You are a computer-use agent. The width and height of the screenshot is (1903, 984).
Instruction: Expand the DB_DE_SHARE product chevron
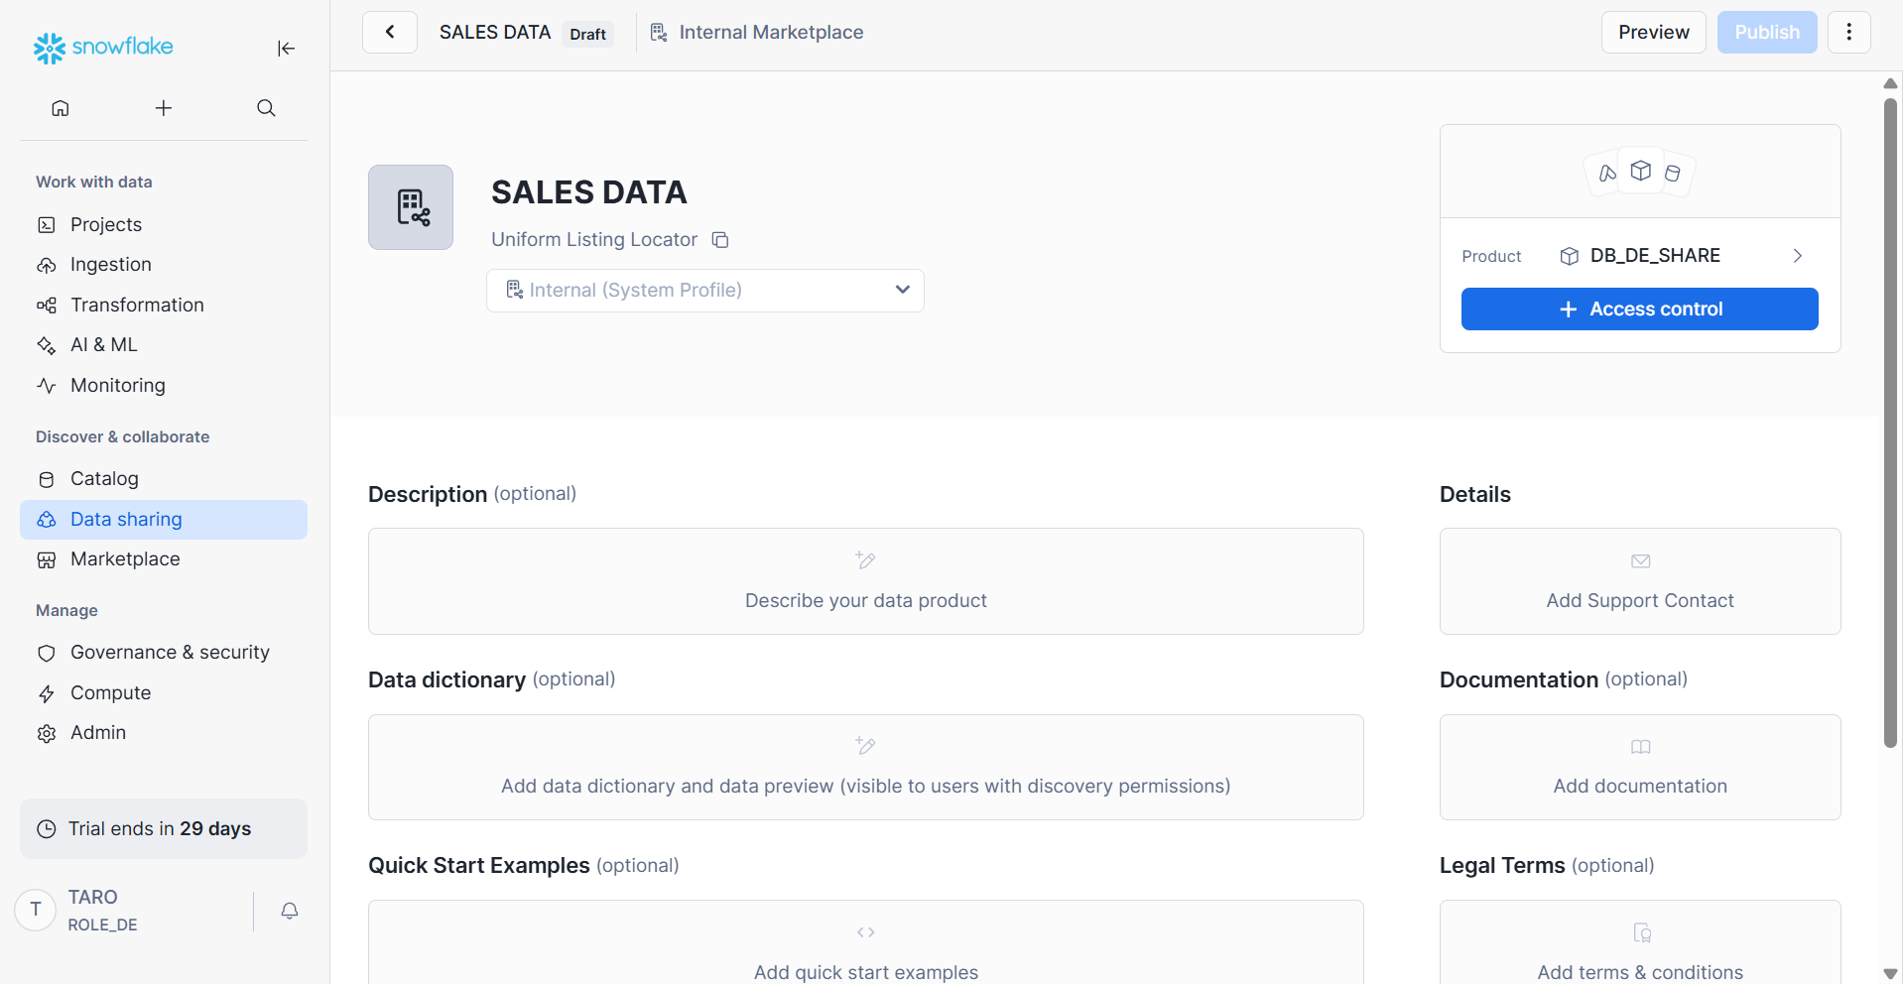[x=1797, y=256]
